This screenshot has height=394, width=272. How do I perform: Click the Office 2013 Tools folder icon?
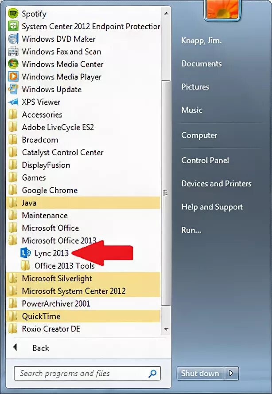25,266
